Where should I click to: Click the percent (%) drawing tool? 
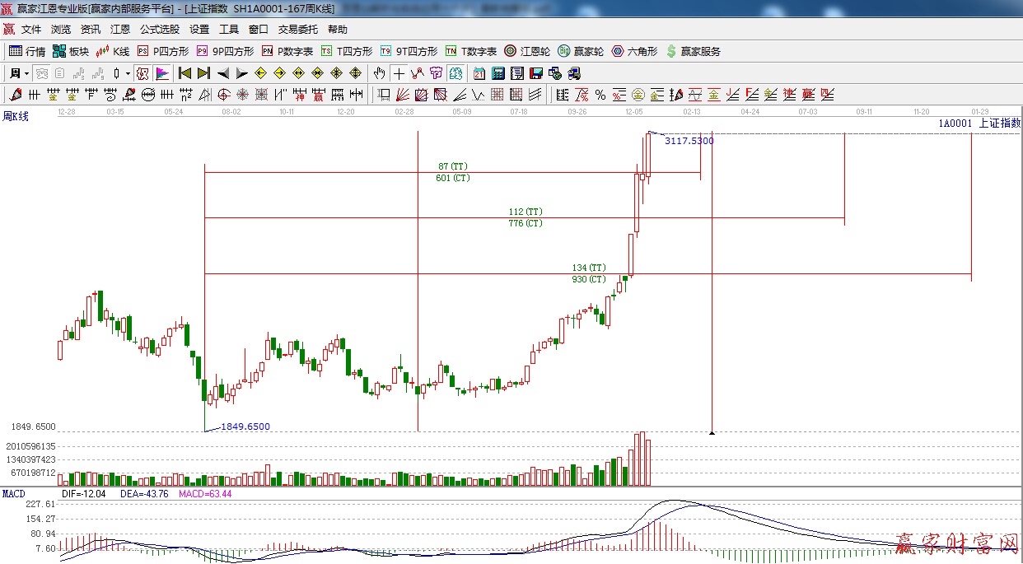click(x=600, y=95)
